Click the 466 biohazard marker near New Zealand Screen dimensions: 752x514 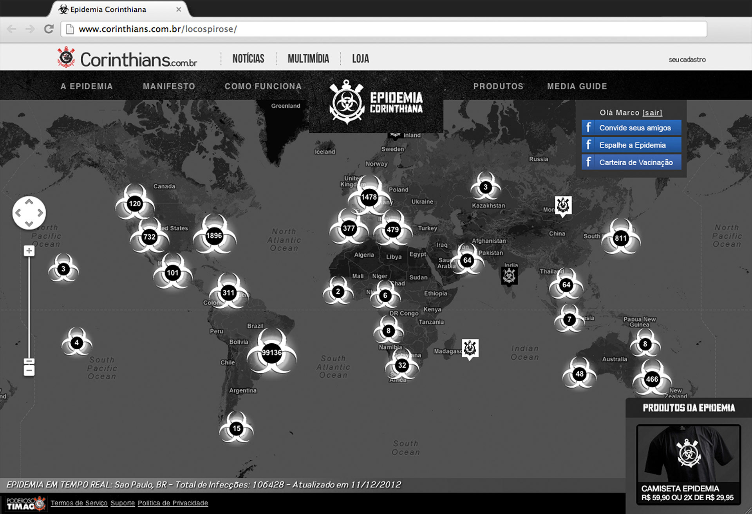pos(652,379)
